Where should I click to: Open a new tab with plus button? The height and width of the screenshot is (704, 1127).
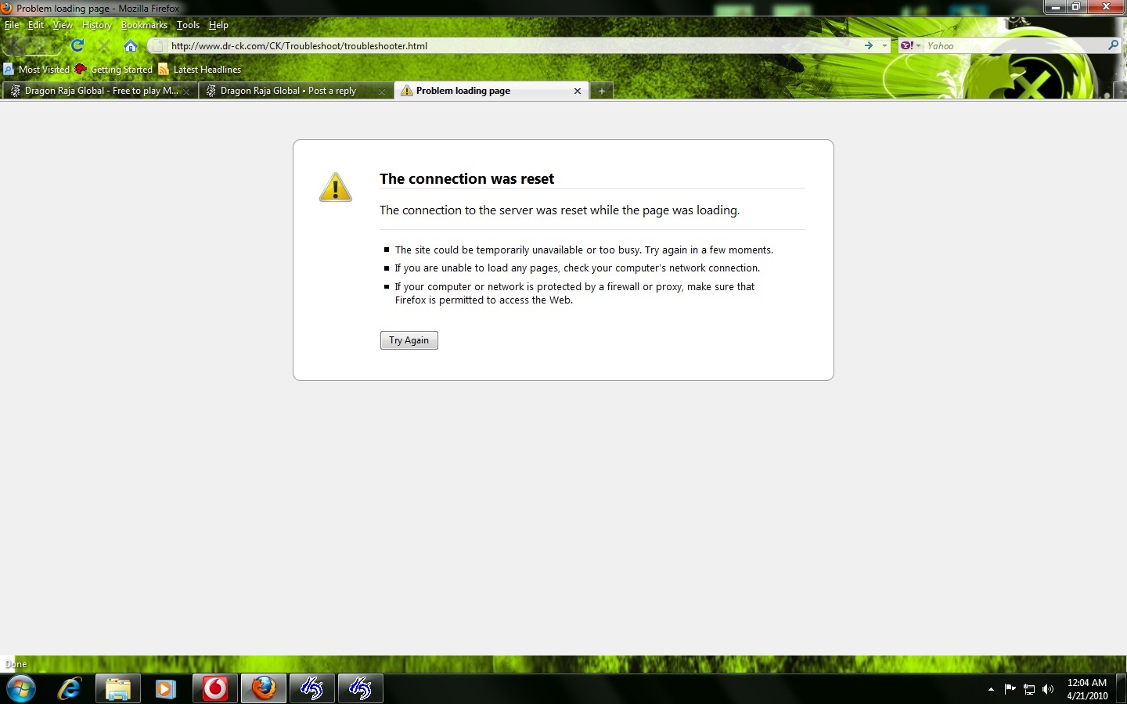601,91
